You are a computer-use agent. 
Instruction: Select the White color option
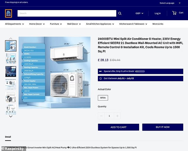click(x=103, y=98)
